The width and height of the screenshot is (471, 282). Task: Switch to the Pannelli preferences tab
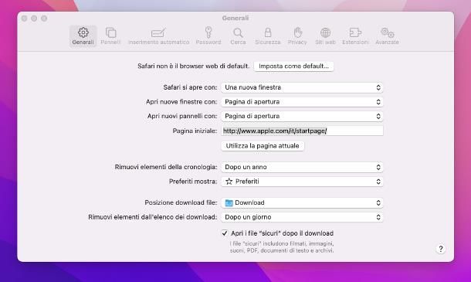pos(110,36)
